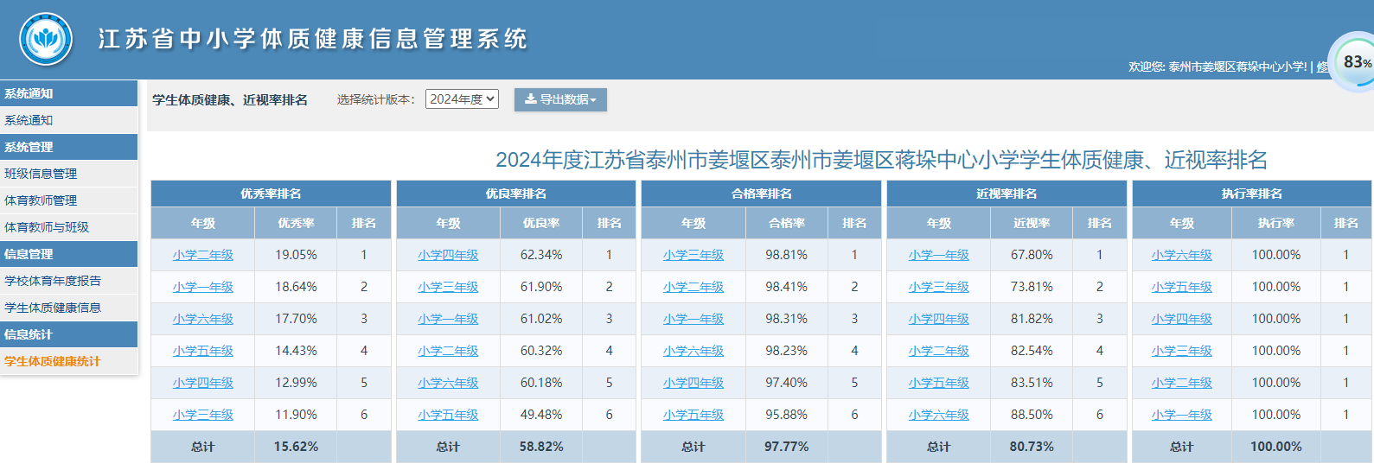Open 小学二年级 link in 优秀率排名 table

(202, 255)
